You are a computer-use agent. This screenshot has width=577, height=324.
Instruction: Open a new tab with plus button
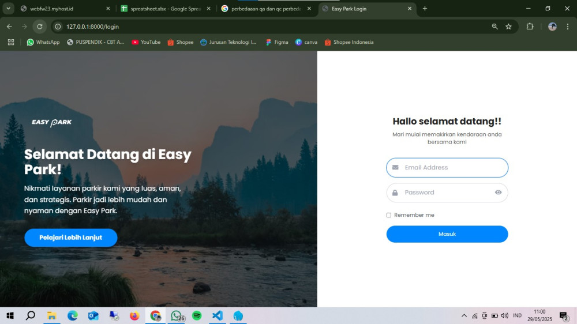(x=425, y=9)
